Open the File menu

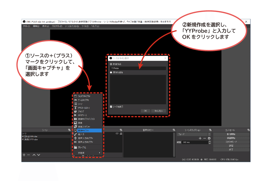26,26
